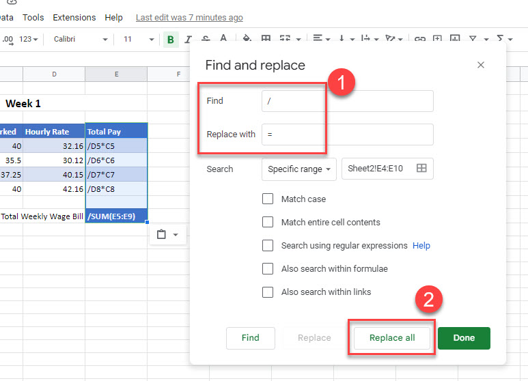Image resolution: width=528 pixels, height=381 pixels.
Task: Click the italic formatting icon
Action: point(187,40)
